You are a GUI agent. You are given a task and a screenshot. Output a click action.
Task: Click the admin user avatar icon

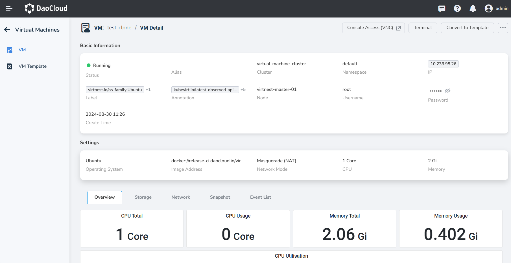pos(488,9)
